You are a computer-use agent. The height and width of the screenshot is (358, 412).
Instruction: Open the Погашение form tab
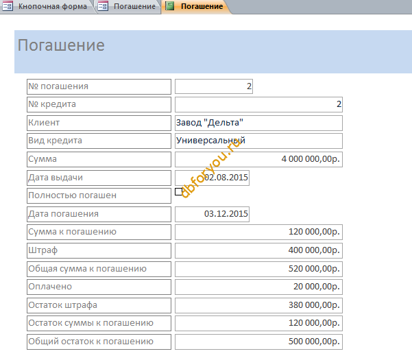(128, 6)
